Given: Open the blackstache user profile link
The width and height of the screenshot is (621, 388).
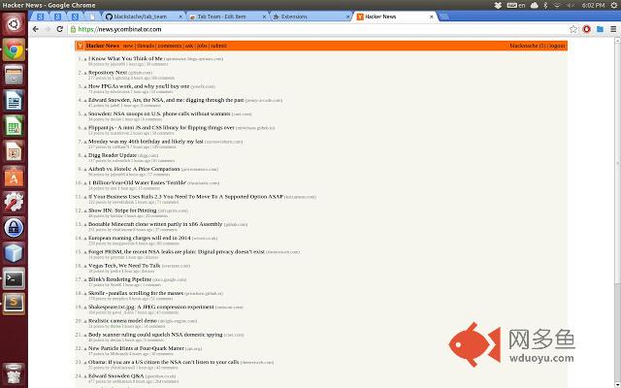Looking at the screenshot, I should point(523,46).
